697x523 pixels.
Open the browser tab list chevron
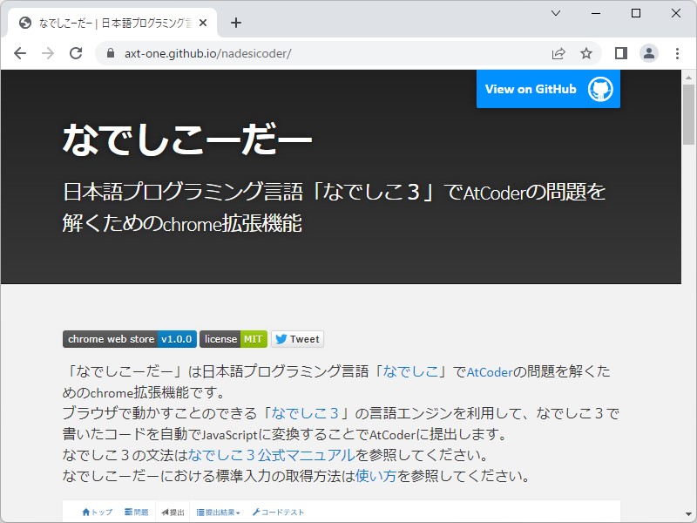pyautogui.click(x=555, y=13)
